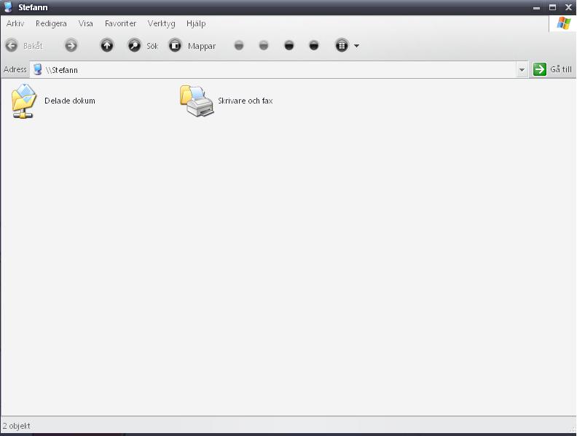Select the Skrivare och fax printer icon
This screenshot has width=577, height=436.
pos(197,101)
